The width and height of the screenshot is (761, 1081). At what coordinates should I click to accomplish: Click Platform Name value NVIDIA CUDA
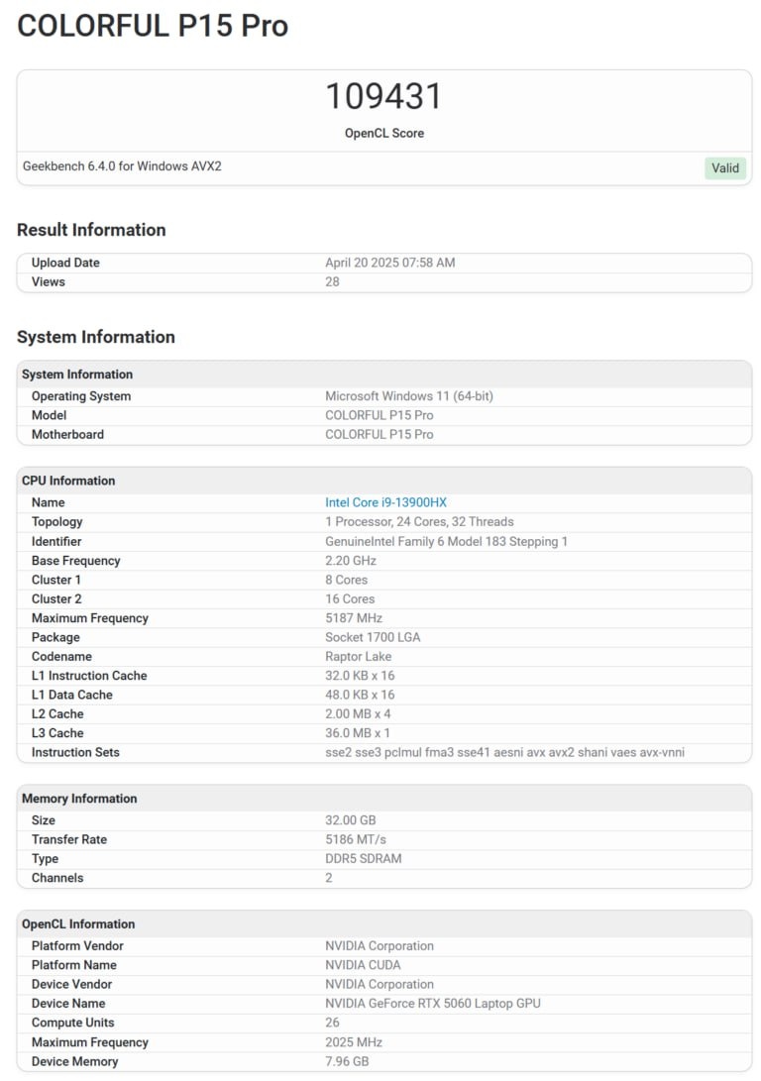click(363, 966)
